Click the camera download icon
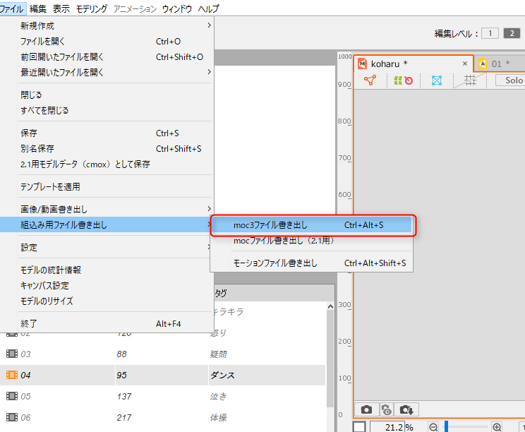Image resolution: width=525 pixels, height=432 pixels. 406,409
